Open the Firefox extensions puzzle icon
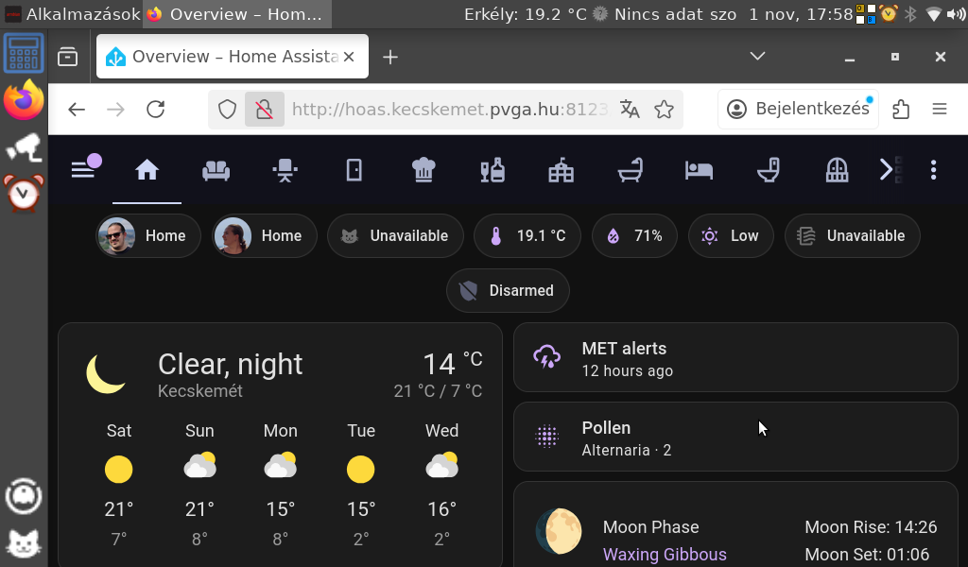The width and height of the screenshot is (968, 567). [x=901, y=110]
